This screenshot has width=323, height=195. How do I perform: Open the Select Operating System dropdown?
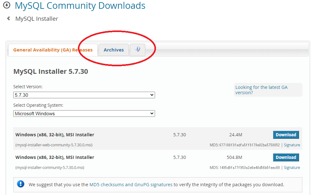click(x=84, y=113)
